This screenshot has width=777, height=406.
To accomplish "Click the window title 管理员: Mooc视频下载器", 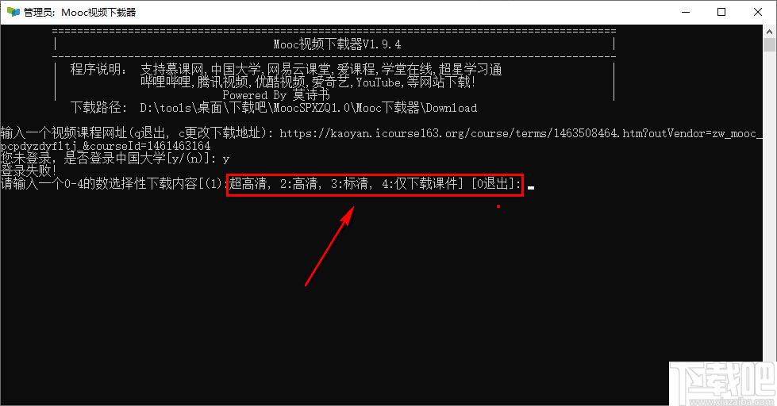I will (x=80, y=13).
